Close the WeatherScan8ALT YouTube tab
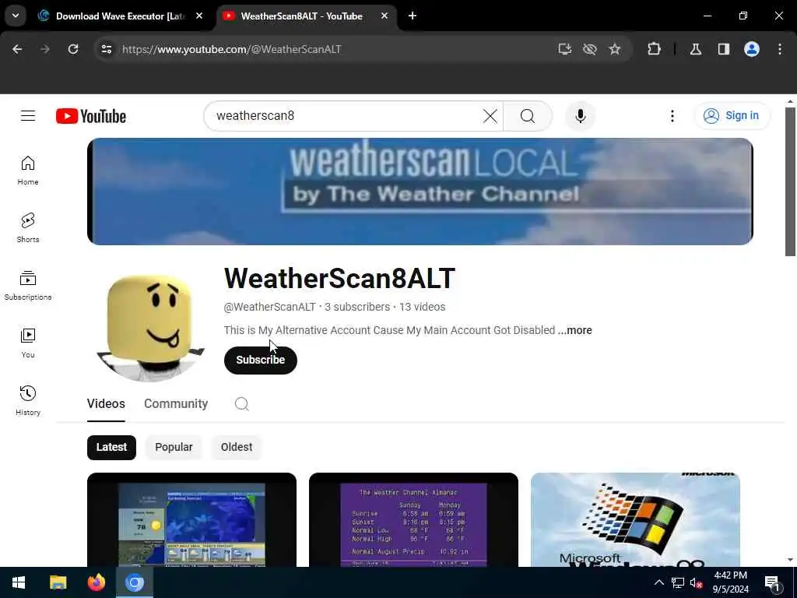The height and width of the screenshot is (598, 797). [x=384, y=16]
